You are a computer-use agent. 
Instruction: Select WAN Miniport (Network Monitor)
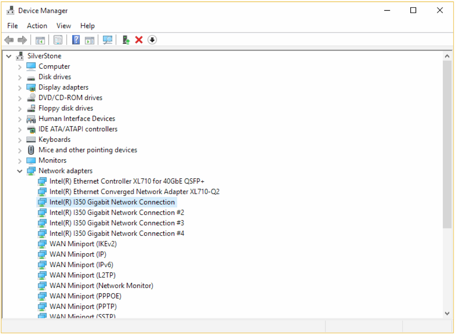click(x=101, y=286)
